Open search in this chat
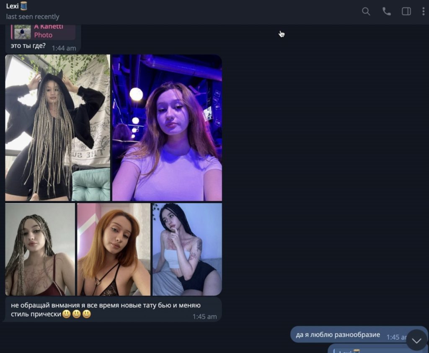 (366, 12)
